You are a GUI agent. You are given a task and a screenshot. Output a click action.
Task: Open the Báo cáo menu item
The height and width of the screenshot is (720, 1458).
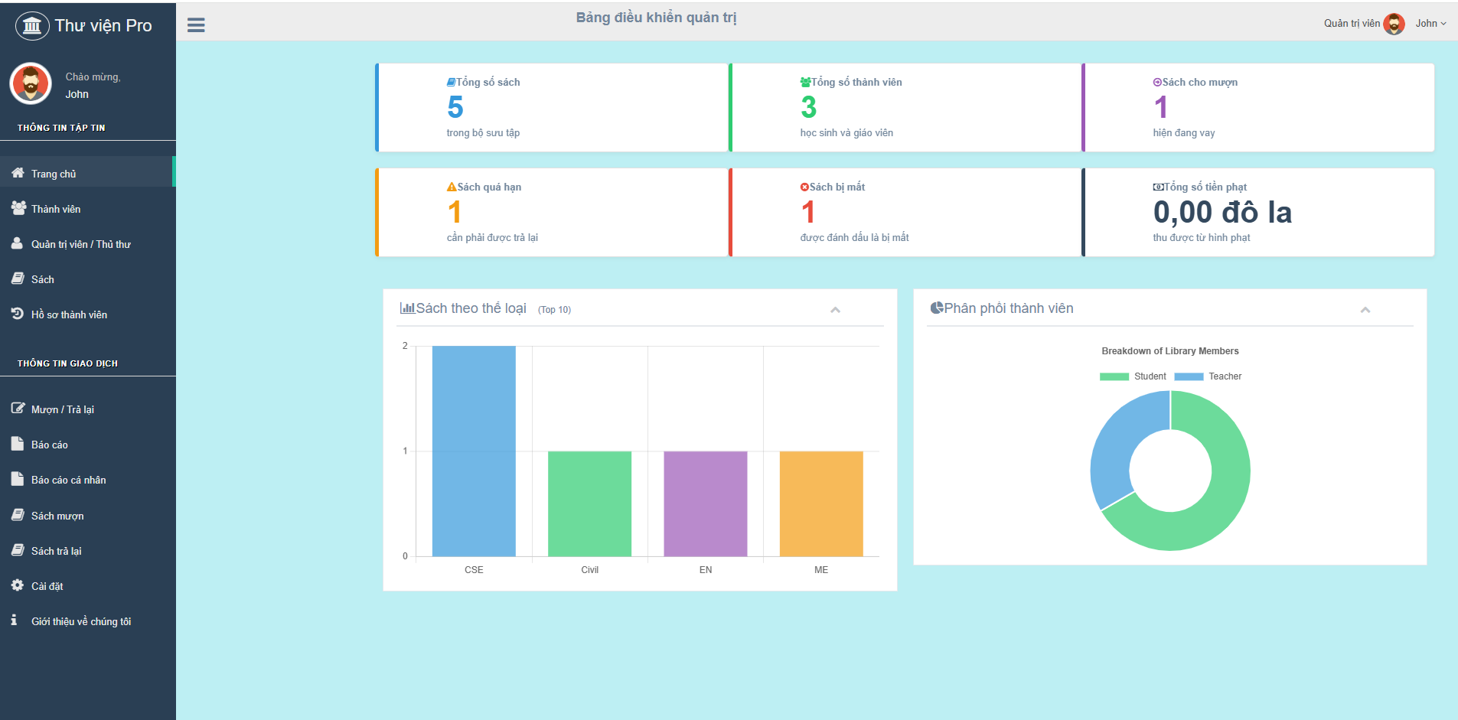tap(50, 445)
